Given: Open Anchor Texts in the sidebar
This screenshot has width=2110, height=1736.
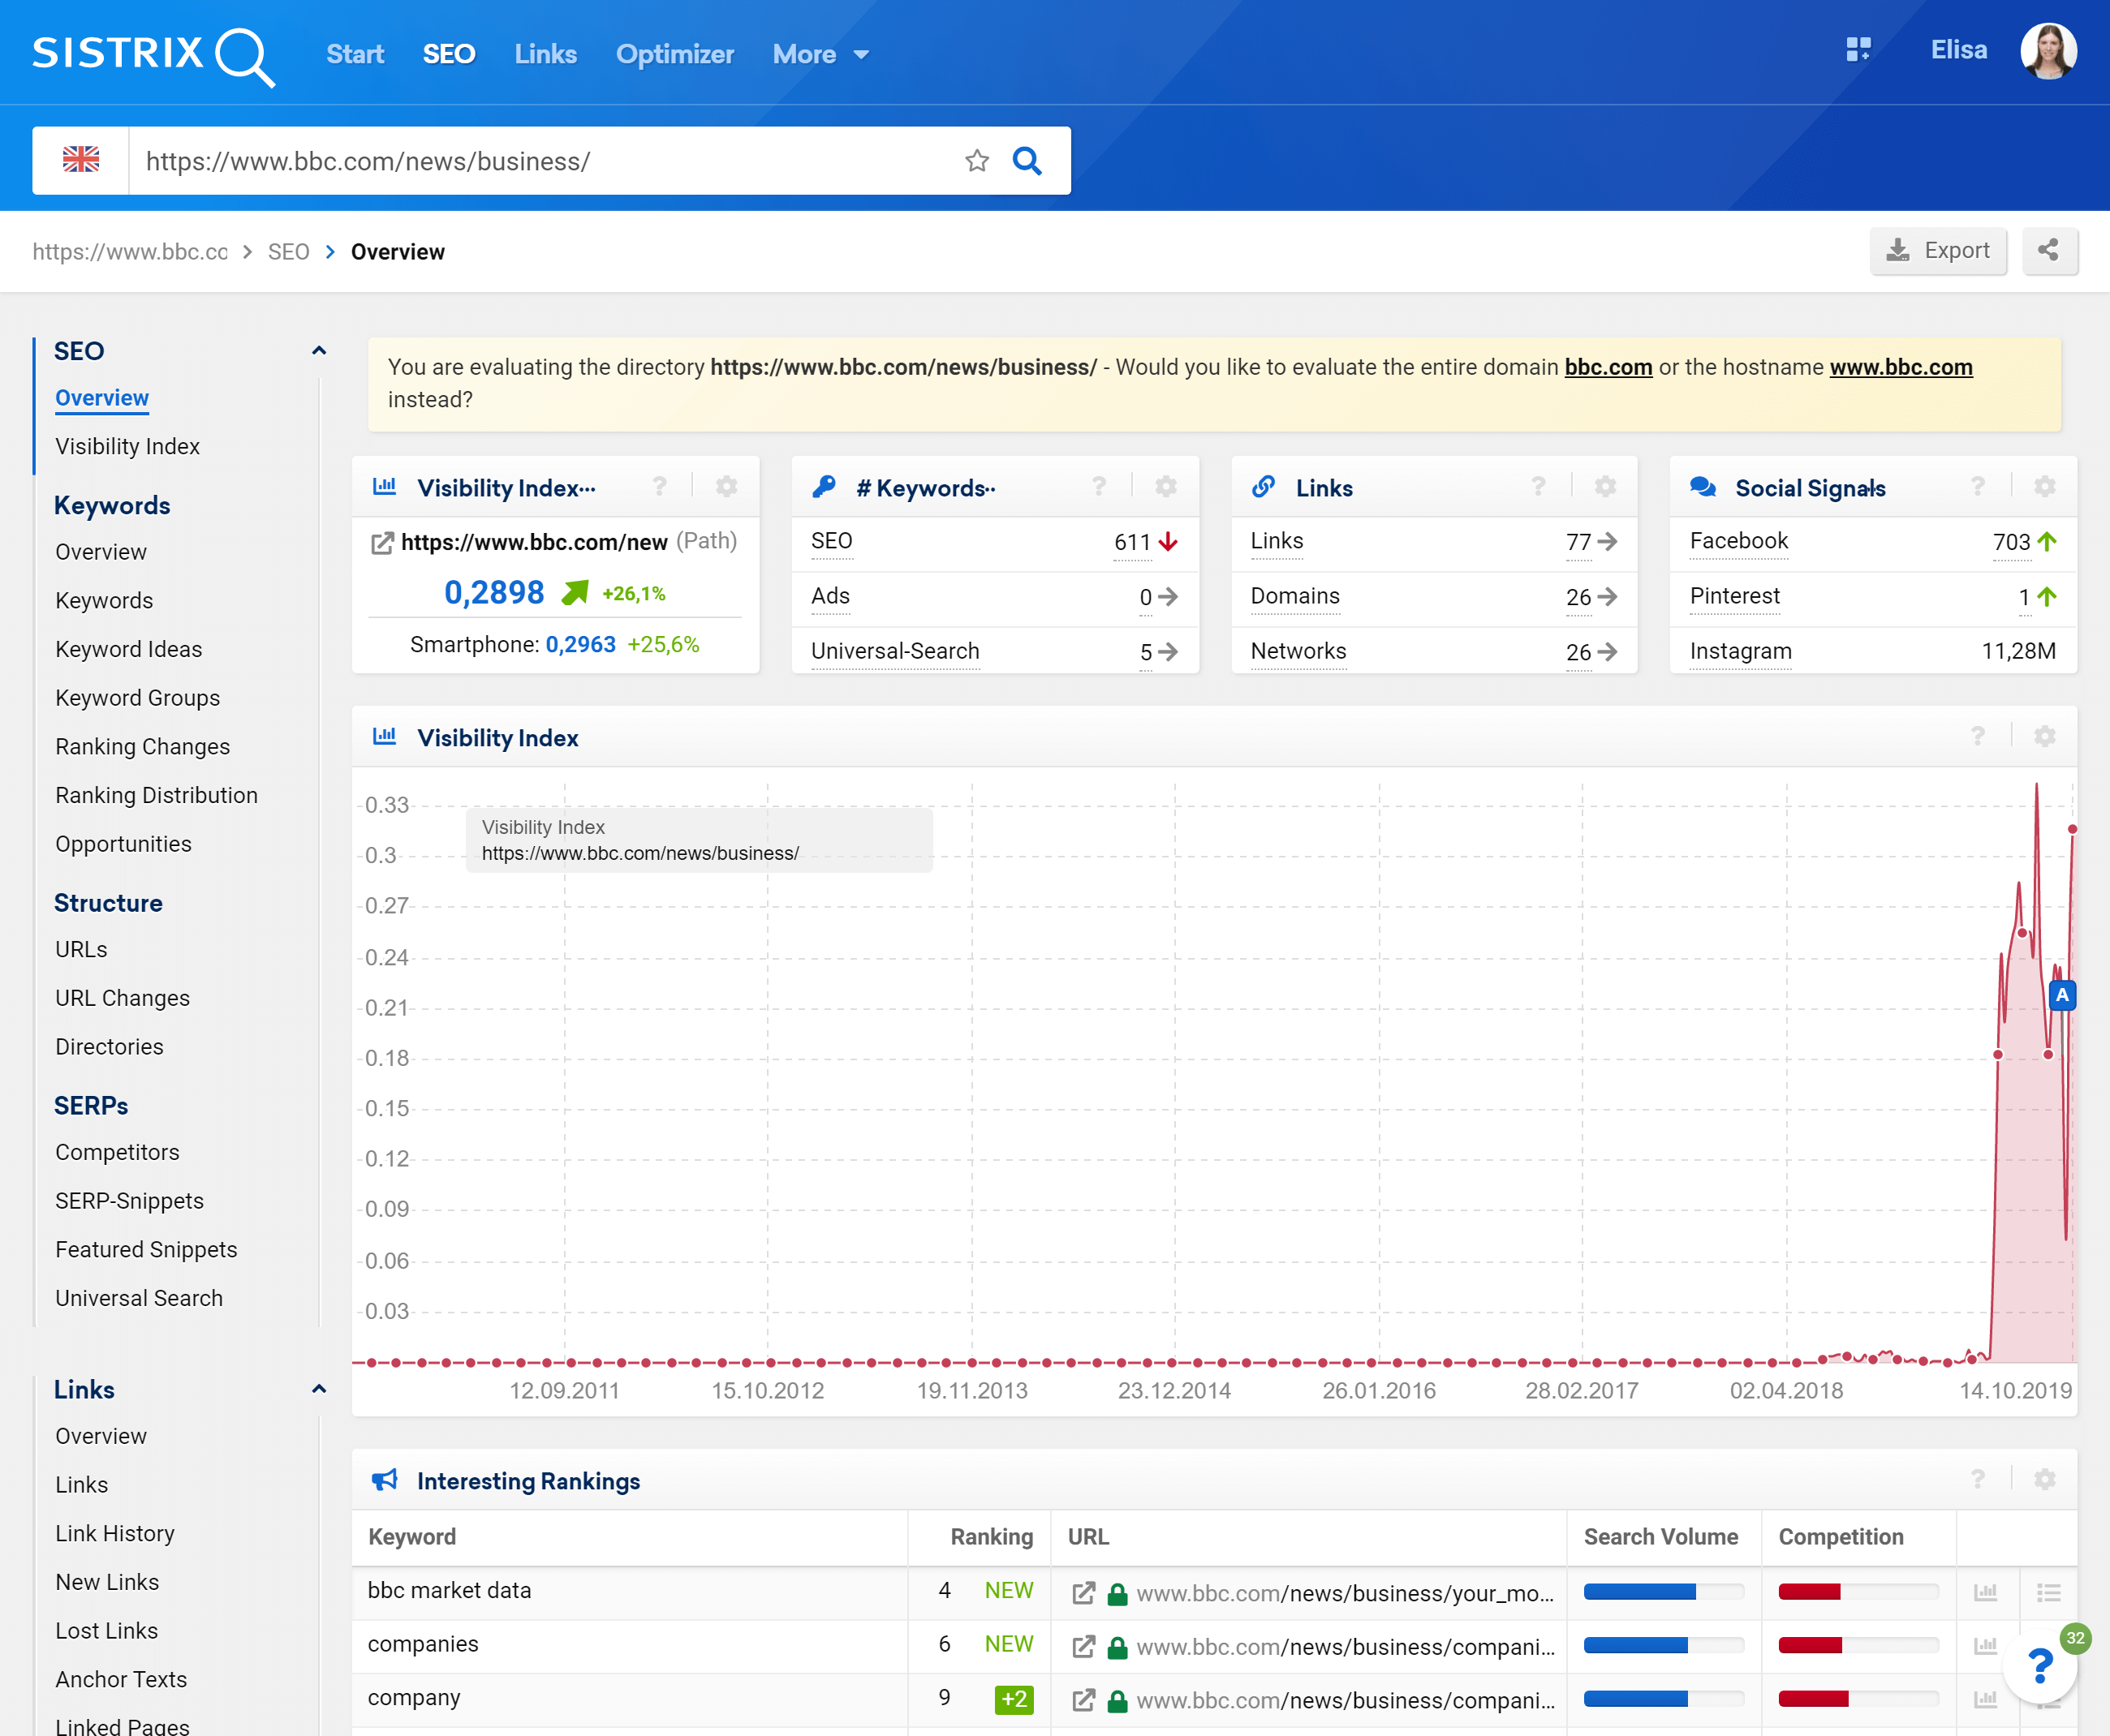Looking at the screenshot, I should point(121,1679).
